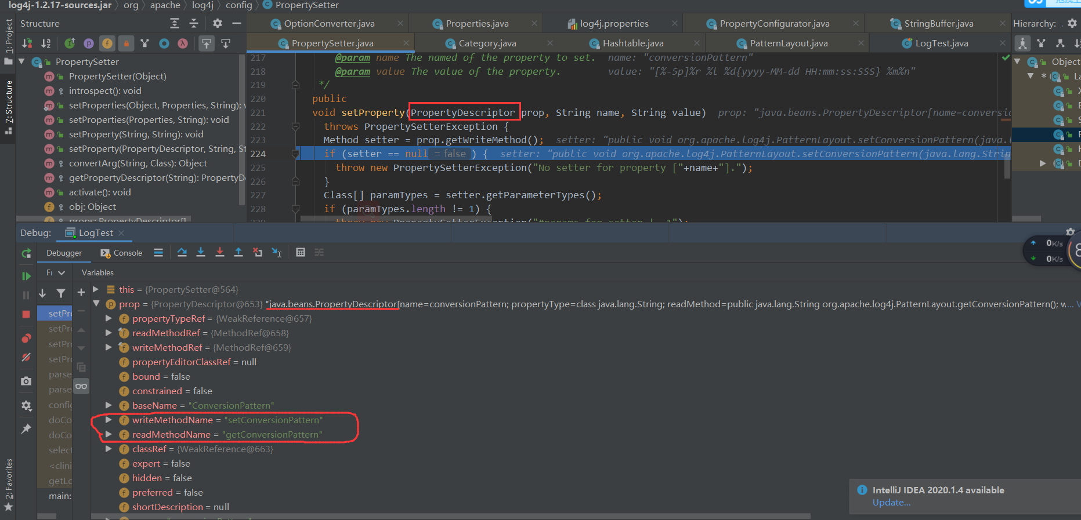1081x520 pixels.
Task: Expand 'this' variable node
Action: point(96,289)
